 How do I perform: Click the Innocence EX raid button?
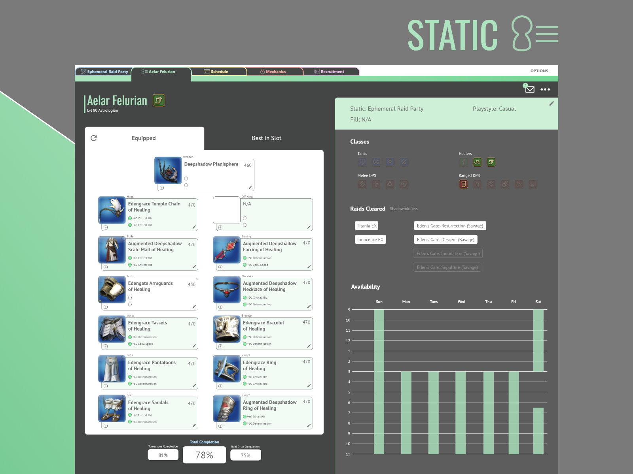pyautogui.click(x=370, y=239)
